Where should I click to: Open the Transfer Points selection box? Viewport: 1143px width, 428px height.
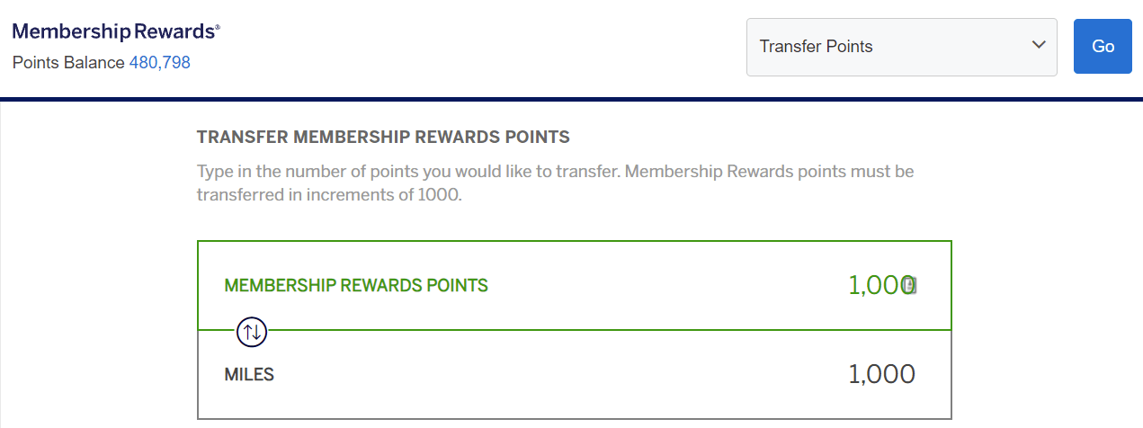click(x=901, y=46)
